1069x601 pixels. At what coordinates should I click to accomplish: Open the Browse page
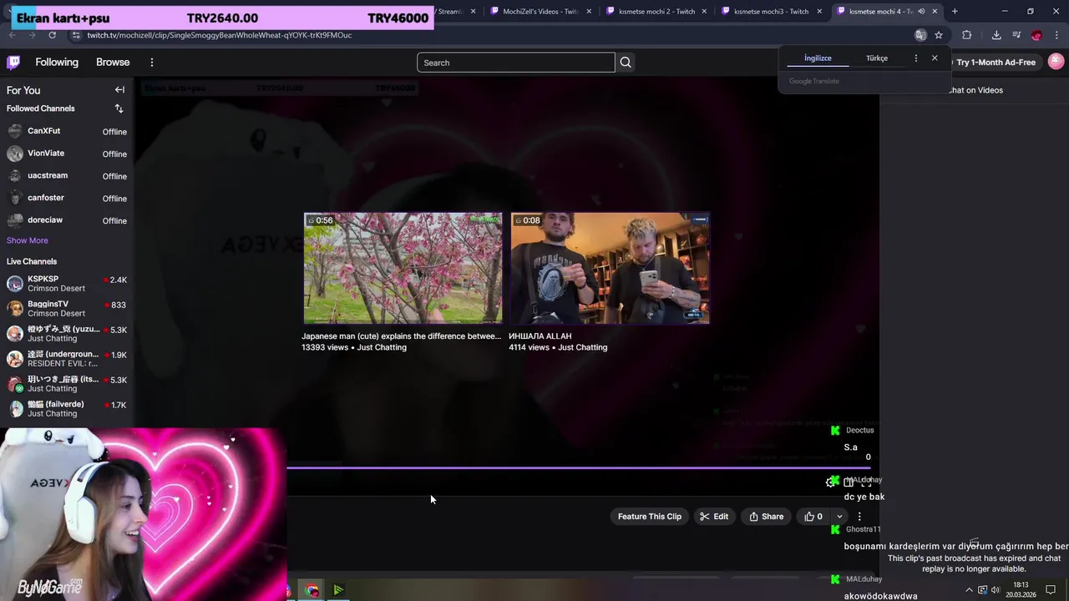click(x=113, y=63)
